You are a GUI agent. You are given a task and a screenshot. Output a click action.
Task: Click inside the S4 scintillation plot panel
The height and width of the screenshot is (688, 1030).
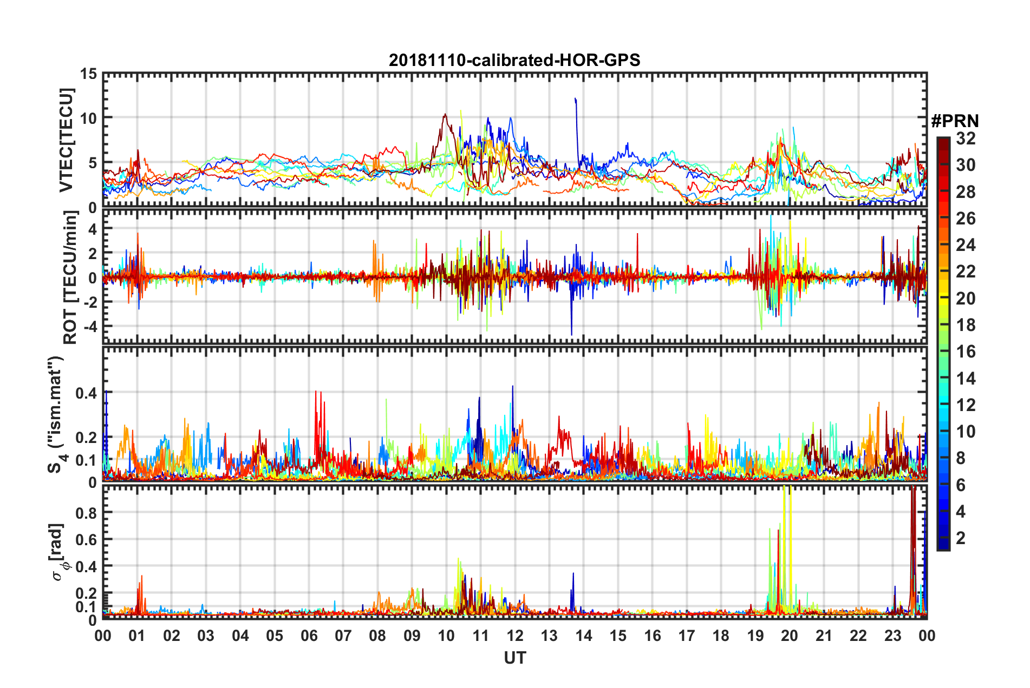click(x=515, y=414)
